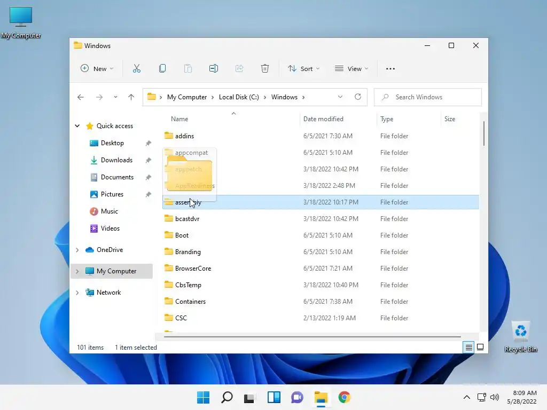Open Google Chrome from taskbar
This screenshot has width=547, height=410.
[x=344, y=397]
